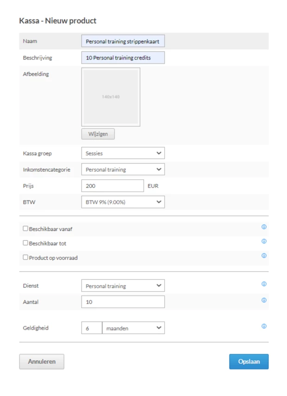Show info icon for Aantal field

coord(264,300)
